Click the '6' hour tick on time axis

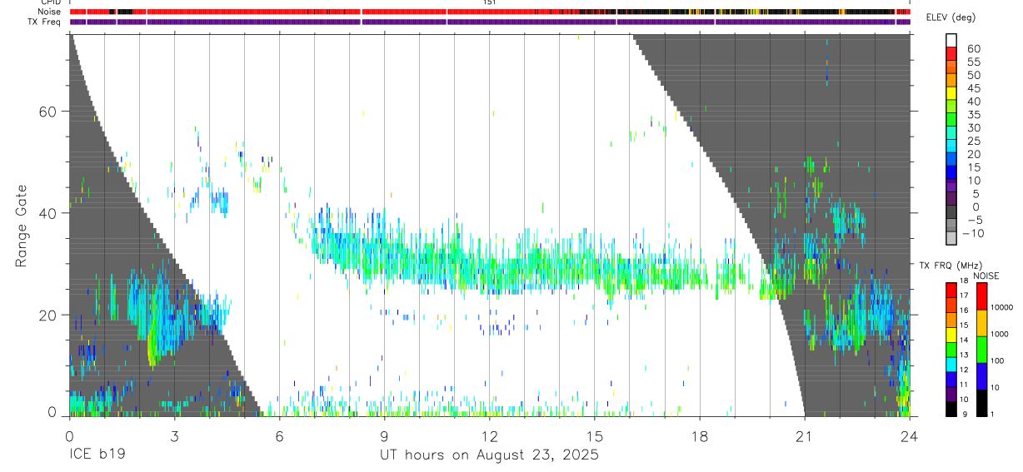pyautogui.click(x=279, y=435)
